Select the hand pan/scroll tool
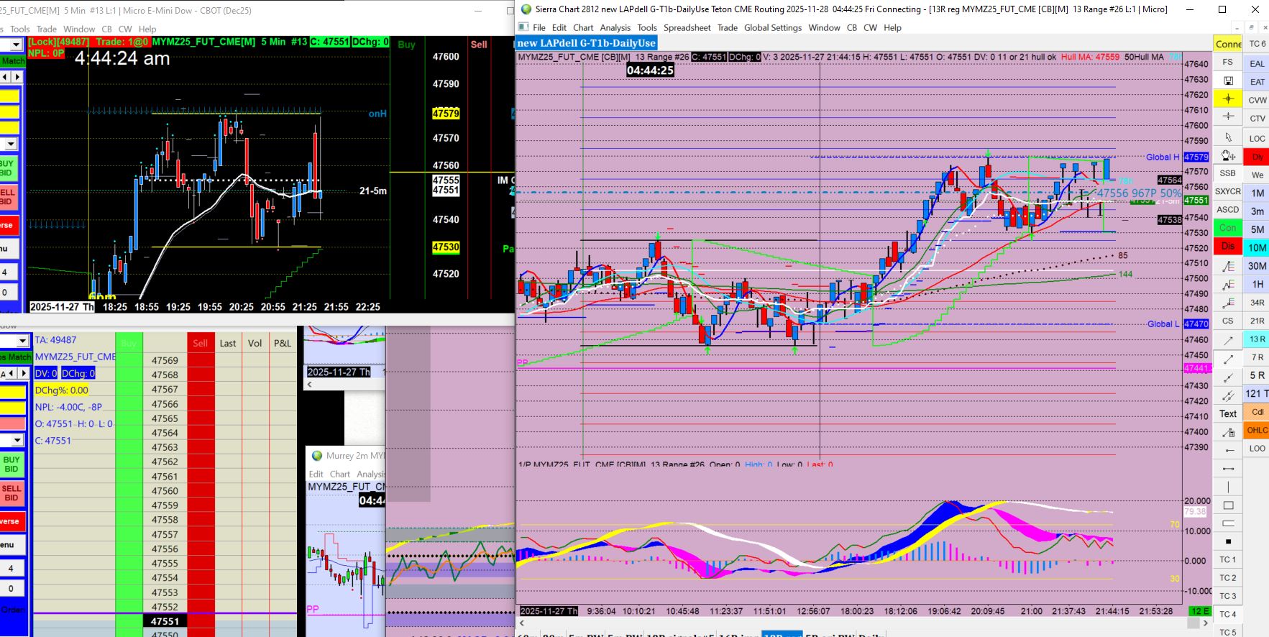The width and height of the screenshot is (1269, 637). (1228, 155)
